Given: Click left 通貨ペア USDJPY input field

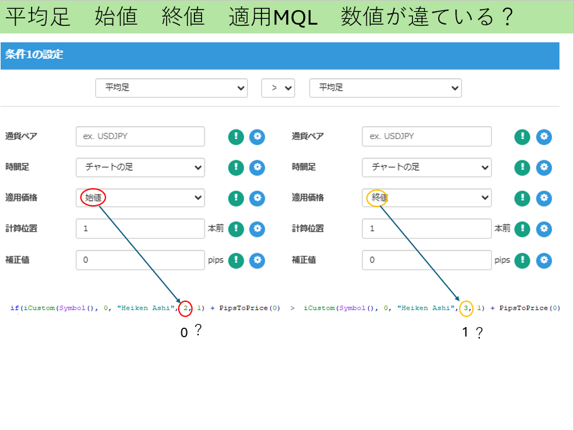Looking at the screenshot, I should [x=140, y=136].
